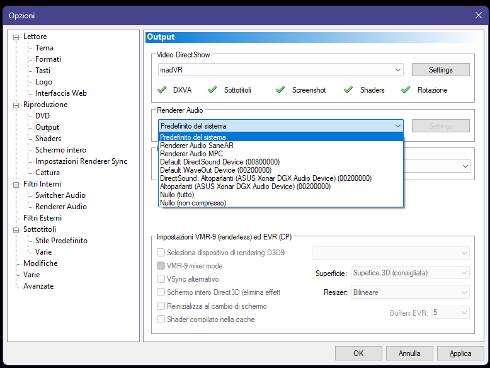Open the Tema page
Image resolution: width=490 pixels, height=368 pixels.
click(44, 48)
